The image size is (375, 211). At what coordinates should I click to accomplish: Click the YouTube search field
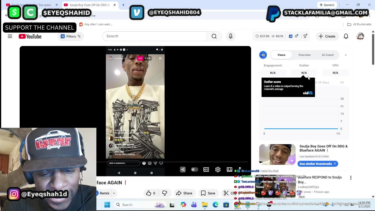coord(154,36)
